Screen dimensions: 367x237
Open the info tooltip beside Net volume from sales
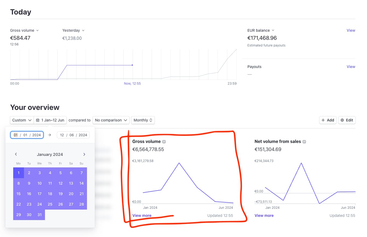(304, 141)
